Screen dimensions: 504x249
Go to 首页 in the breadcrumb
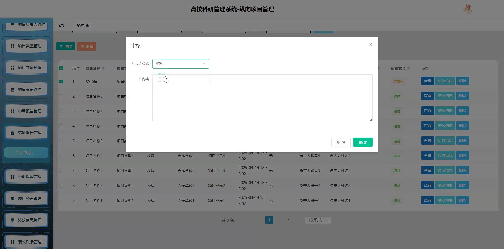[60, 25]
